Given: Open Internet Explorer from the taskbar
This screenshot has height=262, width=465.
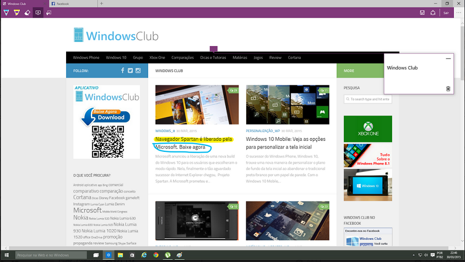Looking at the screenshot, I should coord(144,255).
